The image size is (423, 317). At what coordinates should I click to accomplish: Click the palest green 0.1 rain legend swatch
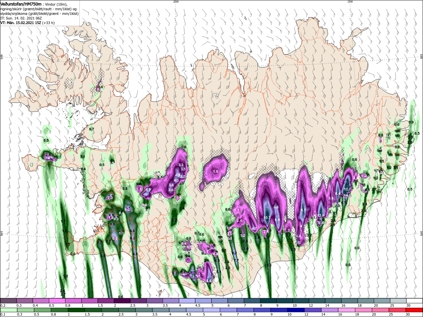coord(8,310)
